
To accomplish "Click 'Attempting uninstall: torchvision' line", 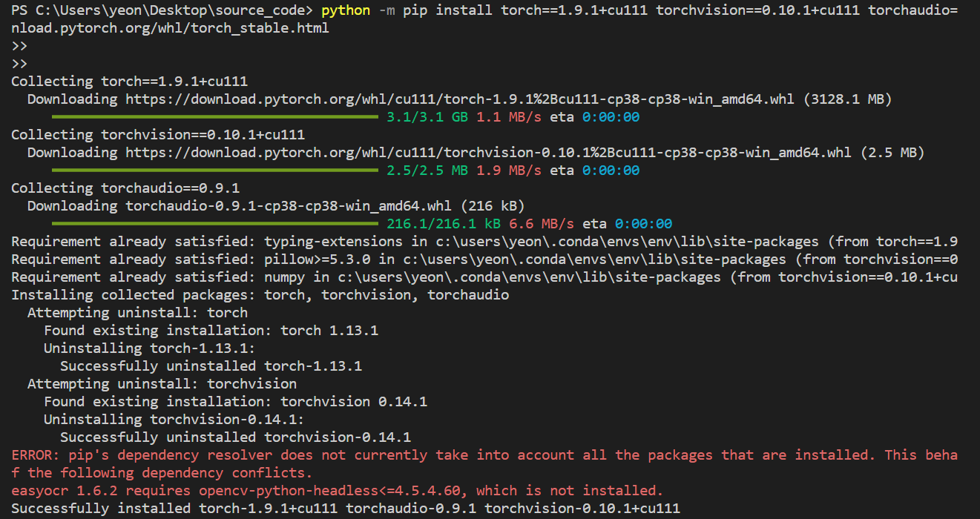I will coord(162,384).
